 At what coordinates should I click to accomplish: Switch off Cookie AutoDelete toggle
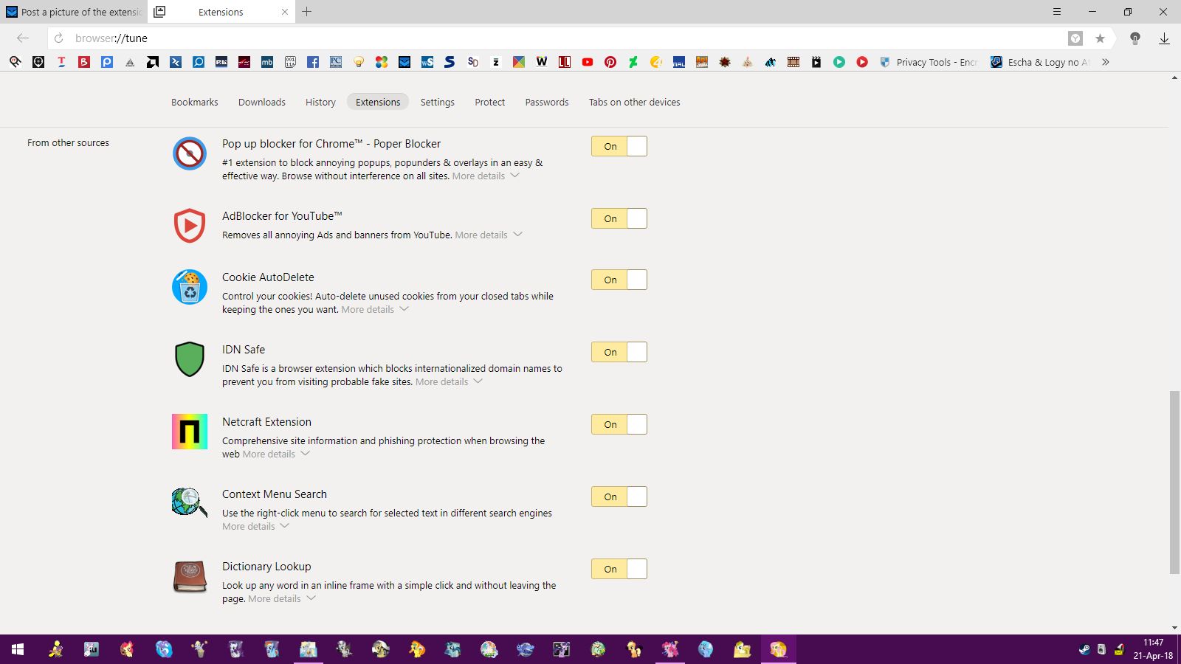[619, 280]
